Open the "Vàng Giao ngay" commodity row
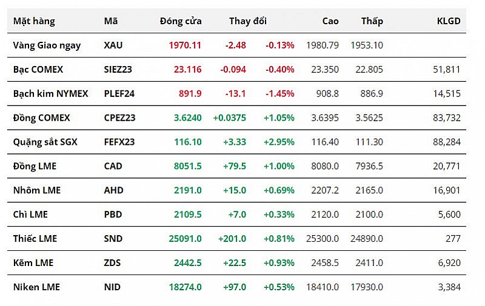The height and width of the screenshot is (306, 485). coord(47,45)
